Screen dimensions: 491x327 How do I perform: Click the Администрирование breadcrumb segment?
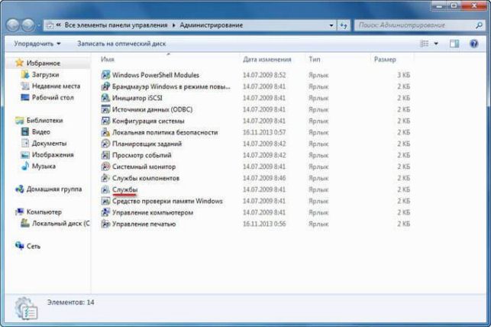point(212,25)
